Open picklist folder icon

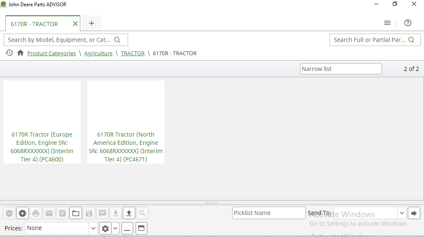76,213
